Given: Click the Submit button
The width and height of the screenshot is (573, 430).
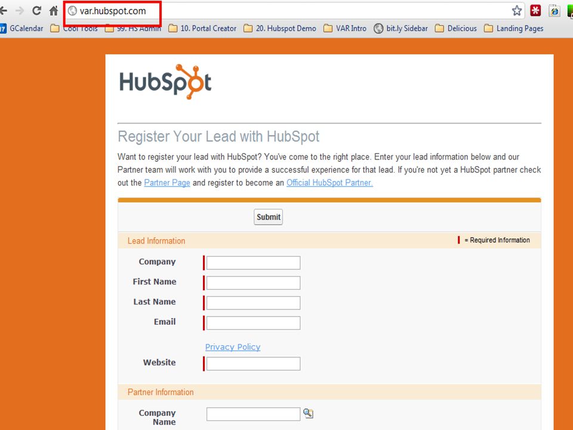Looking at the screenshot, I should (268, 217).
